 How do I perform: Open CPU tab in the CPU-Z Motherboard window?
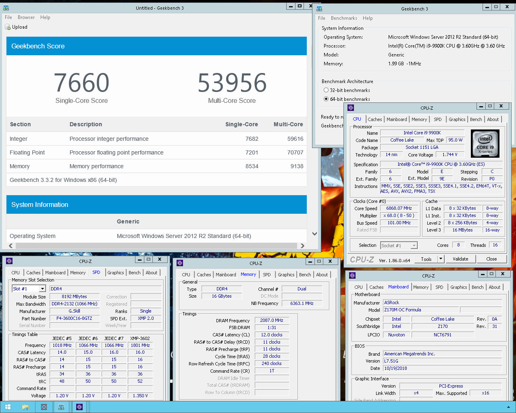pyautogui.click(x=358, y=287)
